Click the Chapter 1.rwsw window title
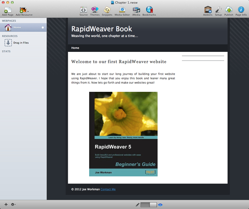 click(x=126, y=2)
